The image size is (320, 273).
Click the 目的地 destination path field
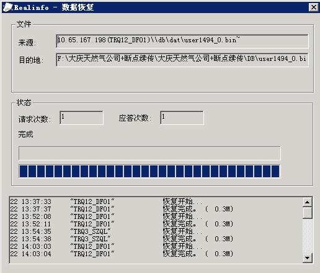(182, 60)
